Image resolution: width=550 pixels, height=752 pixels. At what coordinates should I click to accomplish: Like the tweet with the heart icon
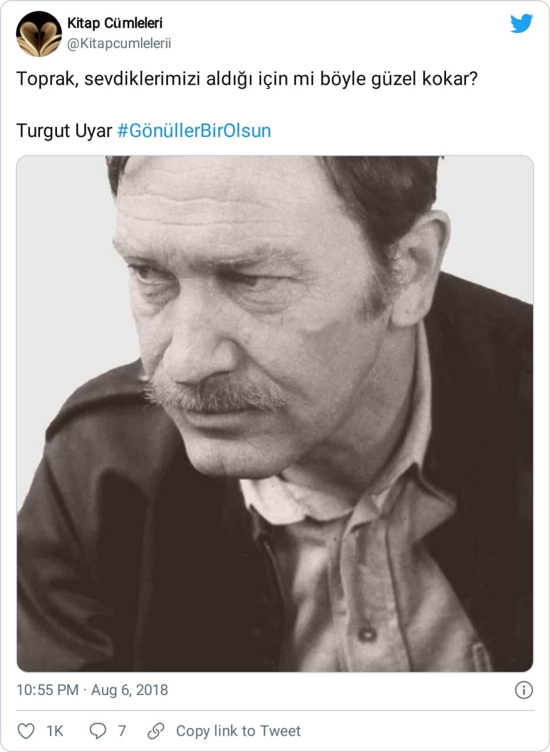tap(26, 731)
